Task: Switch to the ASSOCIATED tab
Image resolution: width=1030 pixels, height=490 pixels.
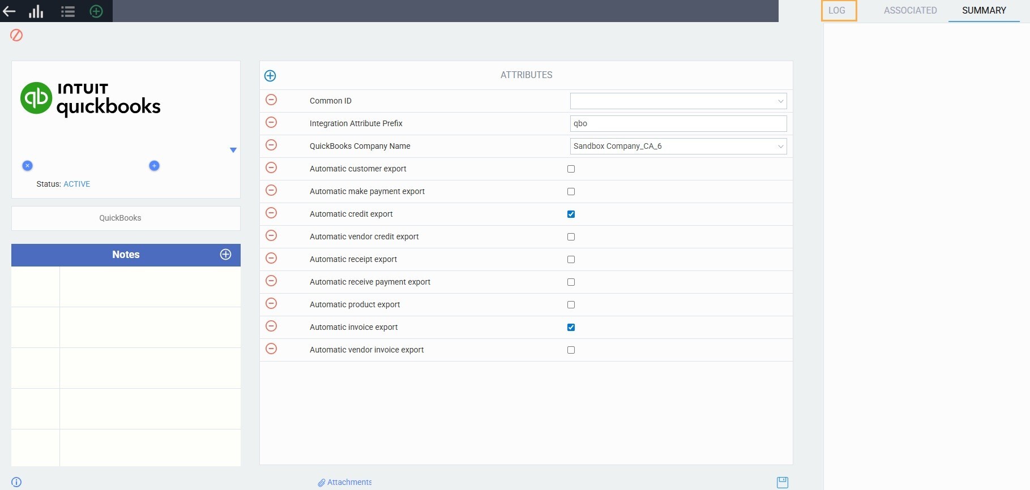Action: tap(910, 11)
